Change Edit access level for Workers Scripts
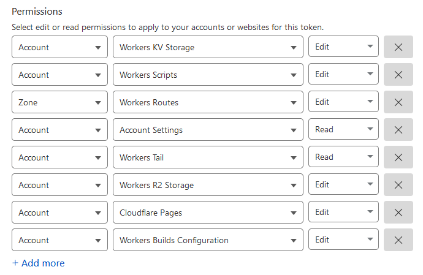423x275 pixels. 343,74
